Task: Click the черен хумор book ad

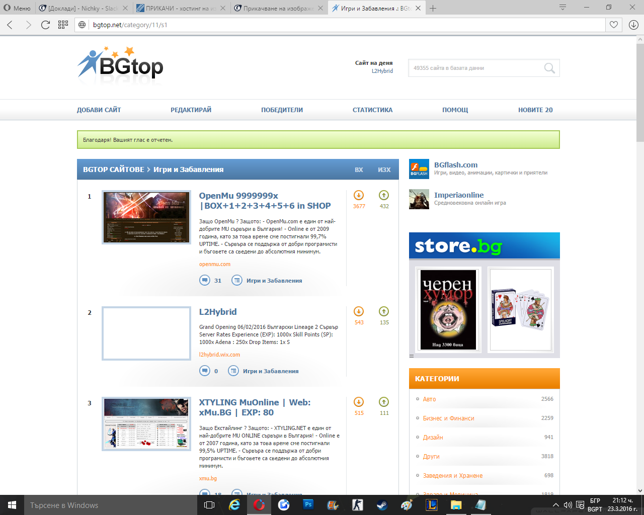Action: point(448,309)
